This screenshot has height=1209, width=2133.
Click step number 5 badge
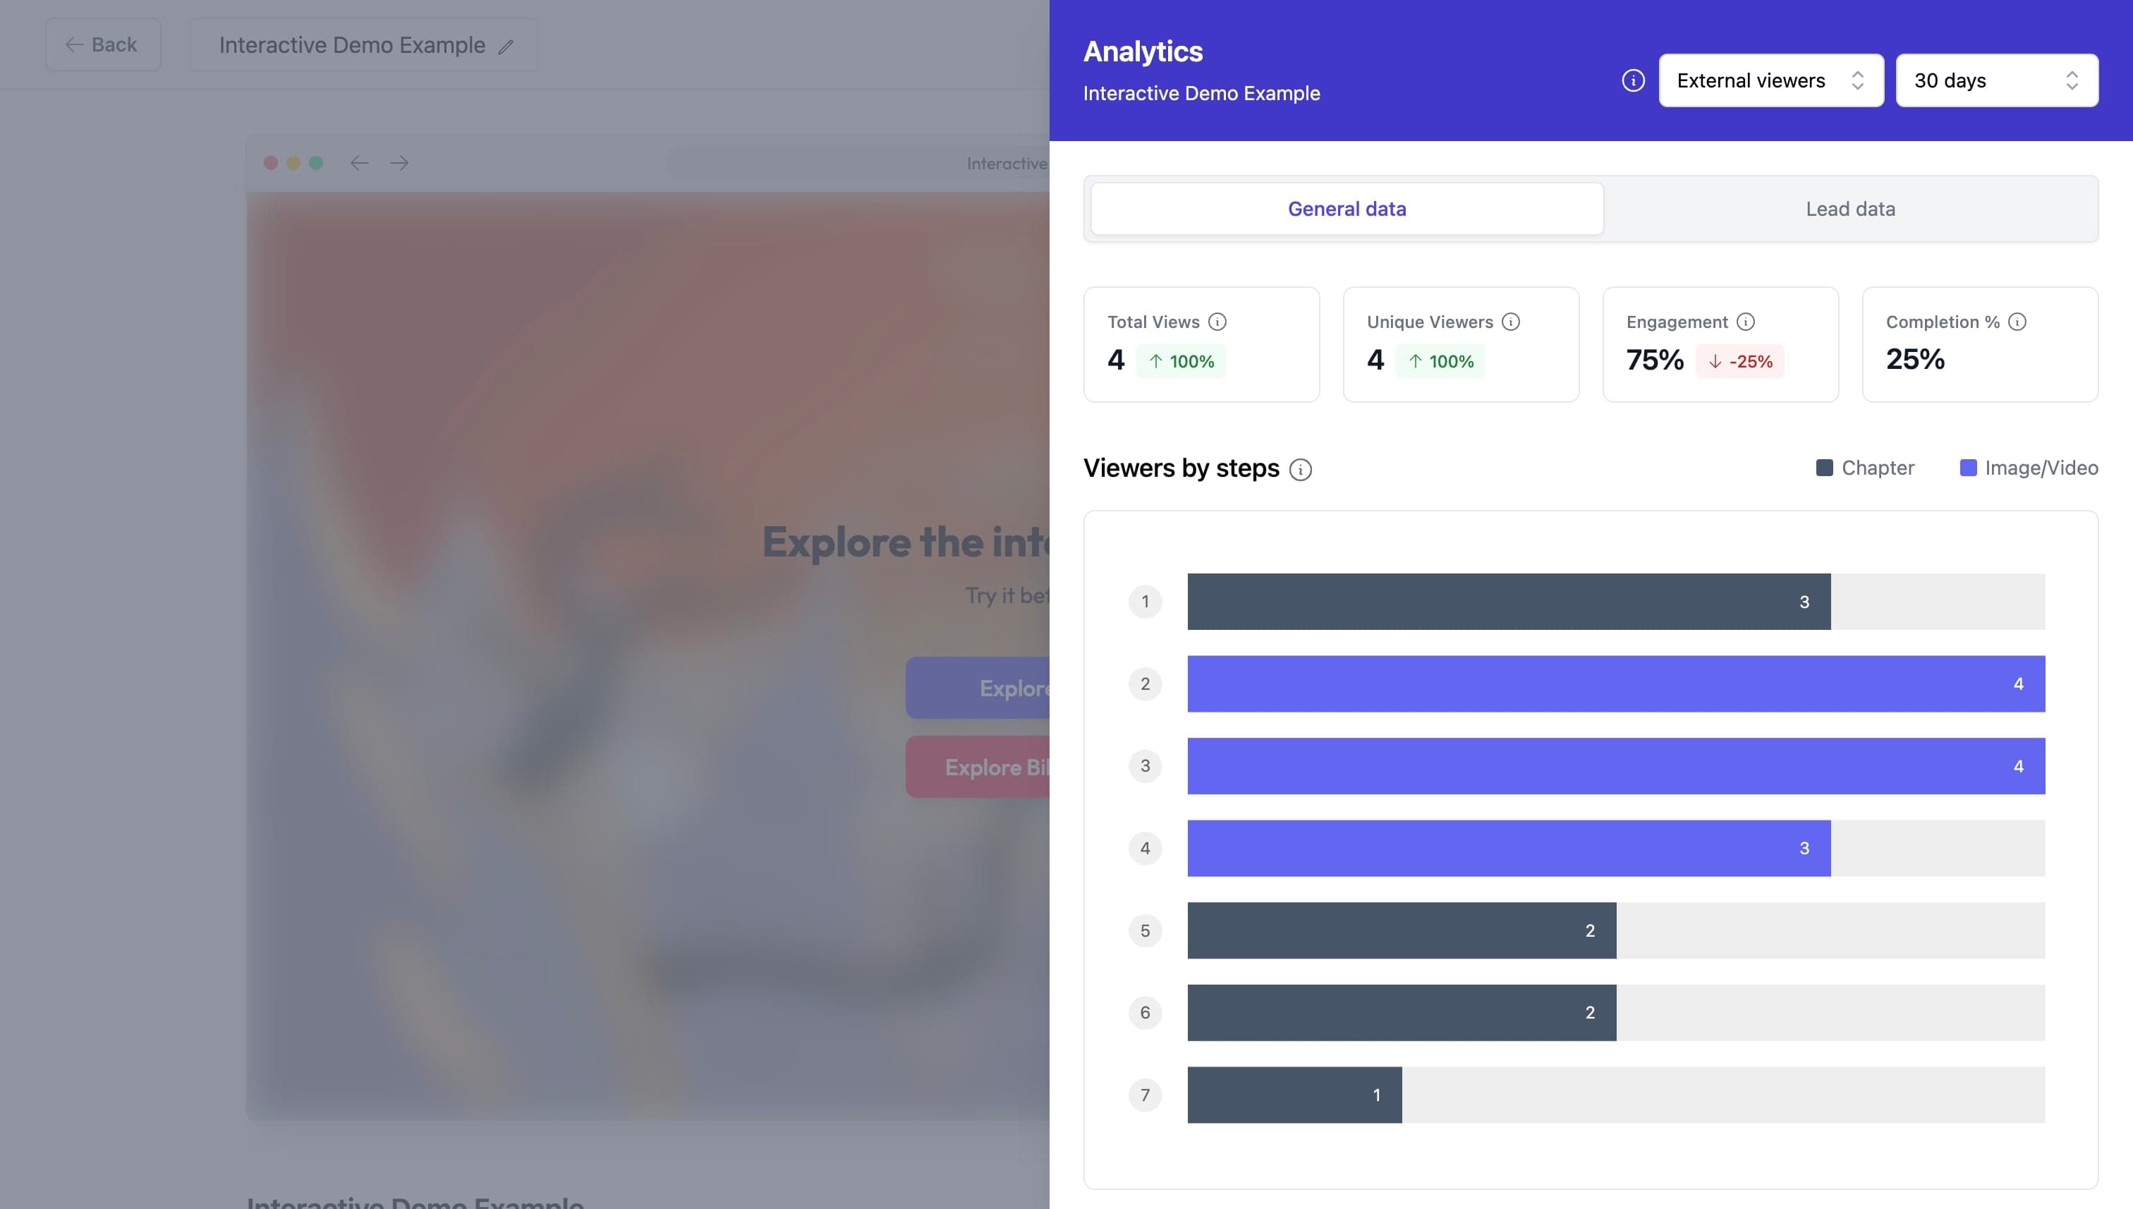1145,930
